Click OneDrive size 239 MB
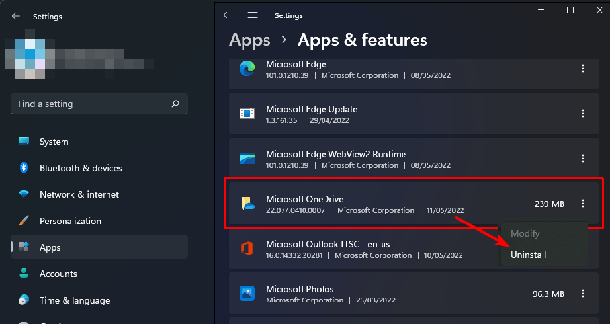This screenshot has width=610, height=324. (x=549, y=204)
